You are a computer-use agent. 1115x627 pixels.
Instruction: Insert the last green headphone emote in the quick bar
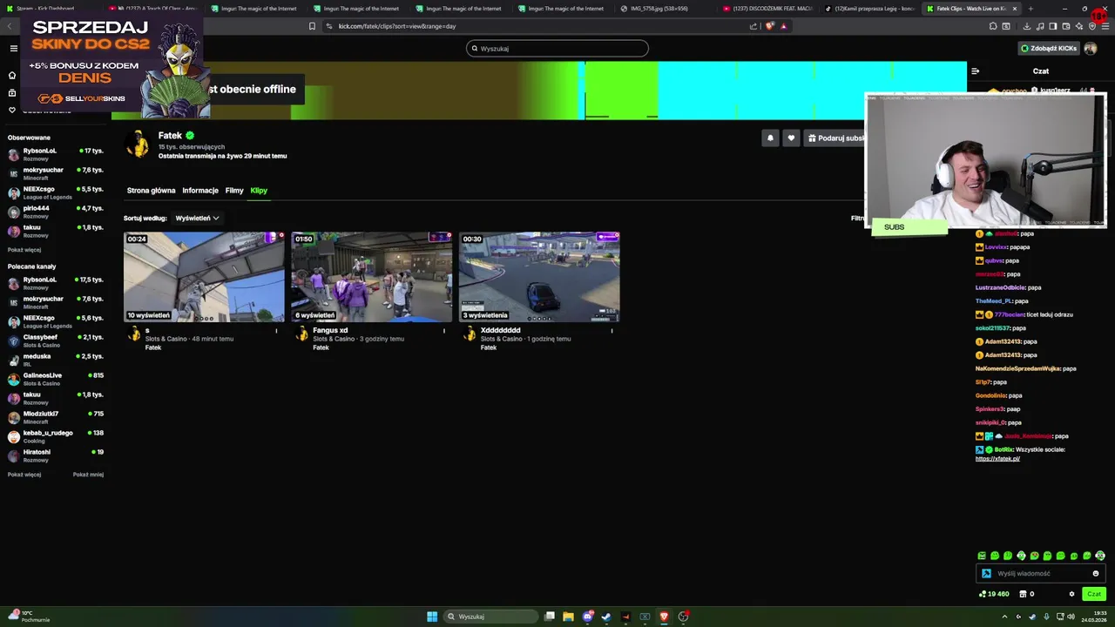1100,556
